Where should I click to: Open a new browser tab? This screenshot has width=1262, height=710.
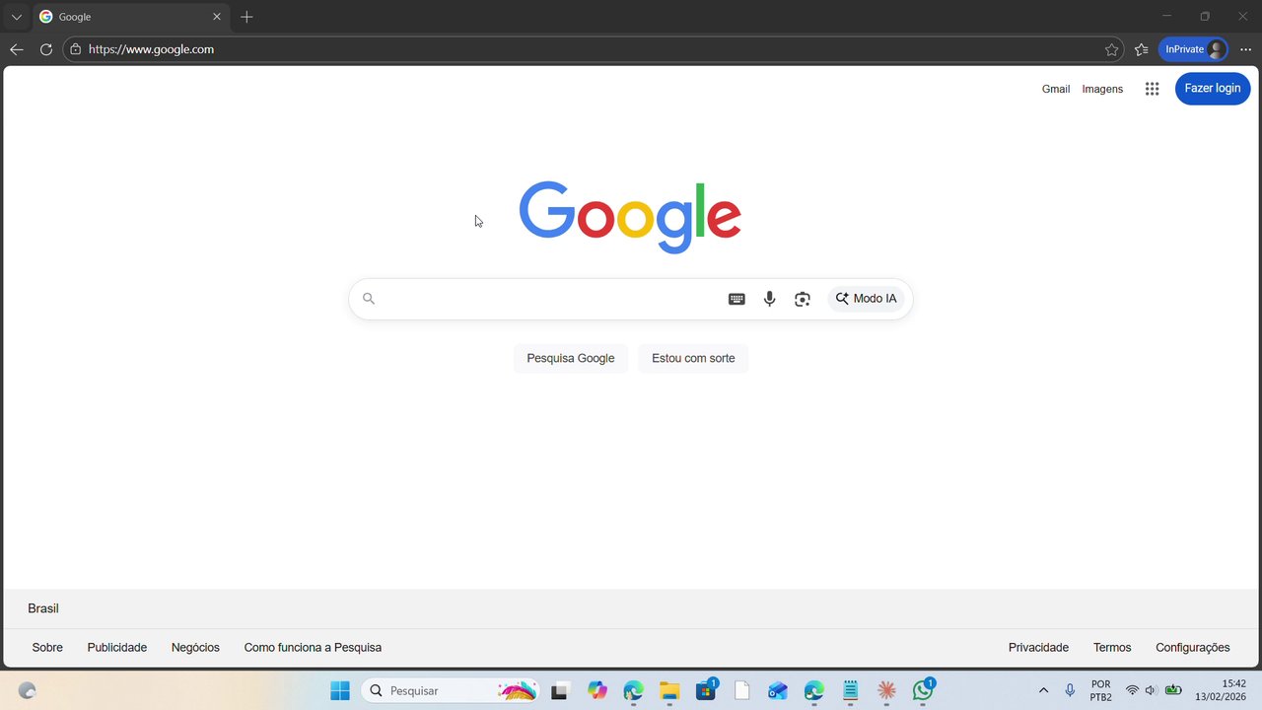click(246, 17)
